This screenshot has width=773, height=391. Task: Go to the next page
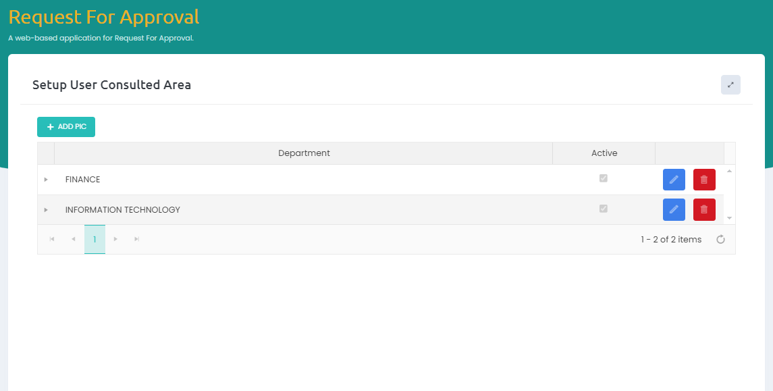click(116, 239)
